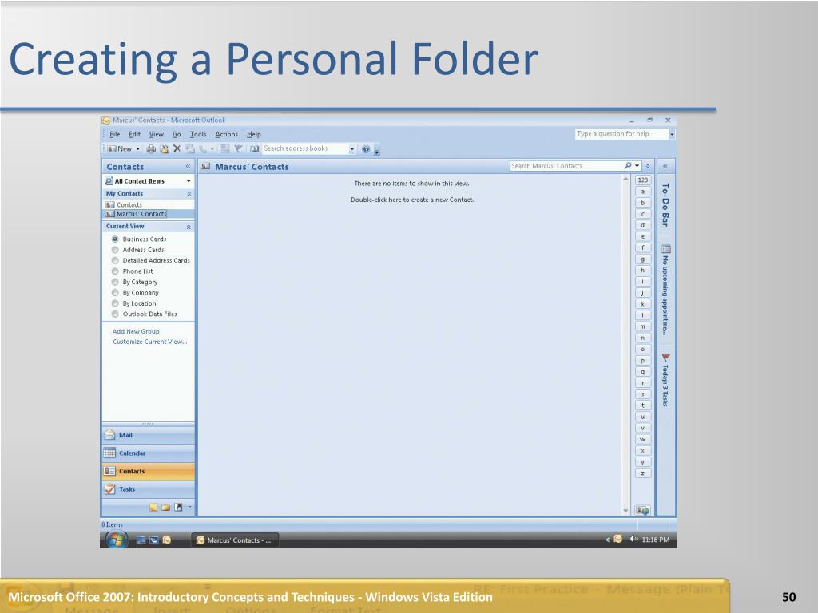Click the blue Help question mark icon
Viewport: 818px width, 613px height.
point(366,149)
